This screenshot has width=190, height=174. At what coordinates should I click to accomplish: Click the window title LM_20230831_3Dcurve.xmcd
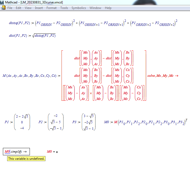click(x=42, y=2)
